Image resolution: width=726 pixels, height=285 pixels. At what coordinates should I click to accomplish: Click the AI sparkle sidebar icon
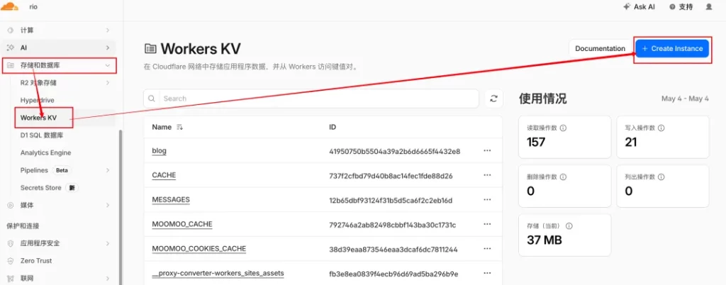coord(10,47)
